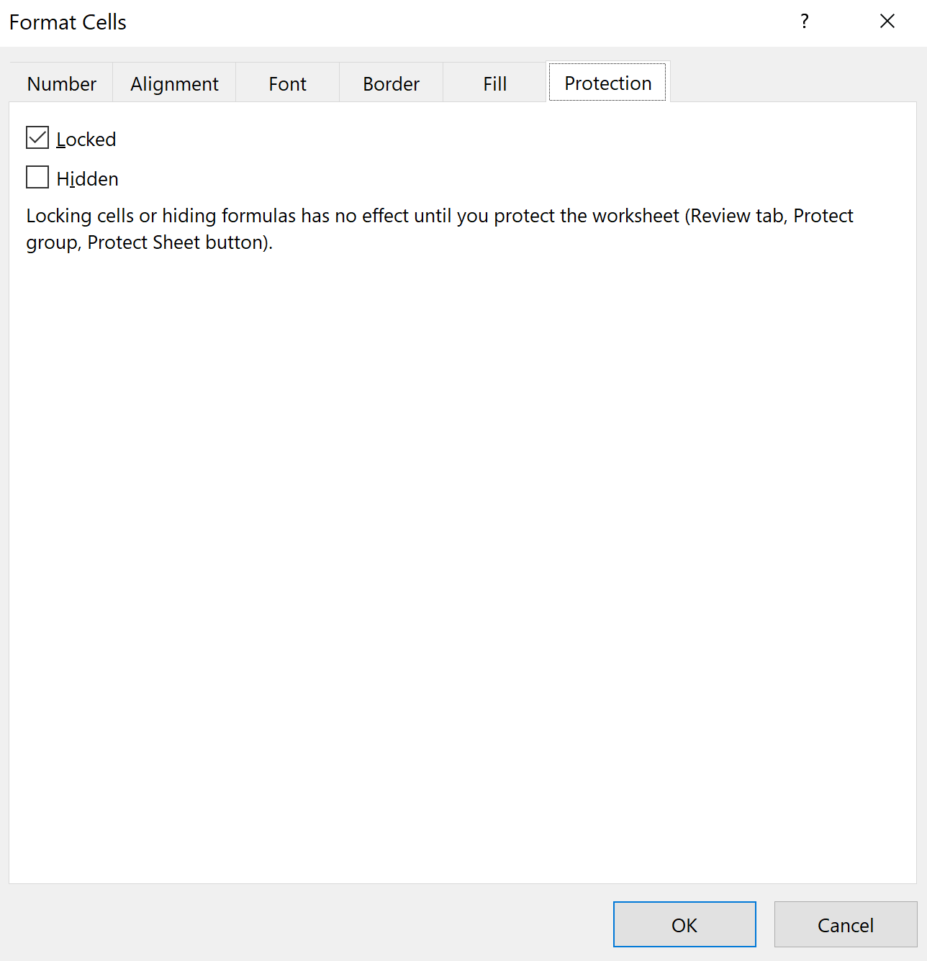Open the Alignment tab
The image size is (927, 961).
pos(174,84)
